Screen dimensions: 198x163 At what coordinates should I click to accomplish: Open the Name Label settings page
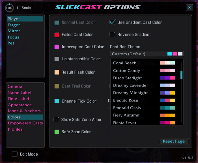(x=25, y=93)
